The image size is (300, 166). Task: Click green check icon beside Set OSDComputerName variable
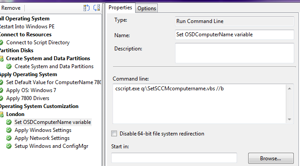point(9,122)
